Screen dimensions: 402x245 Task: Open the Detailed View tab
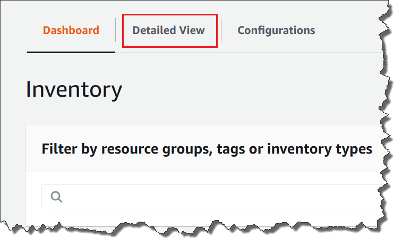pyautogui.click(x=168, y=30)
